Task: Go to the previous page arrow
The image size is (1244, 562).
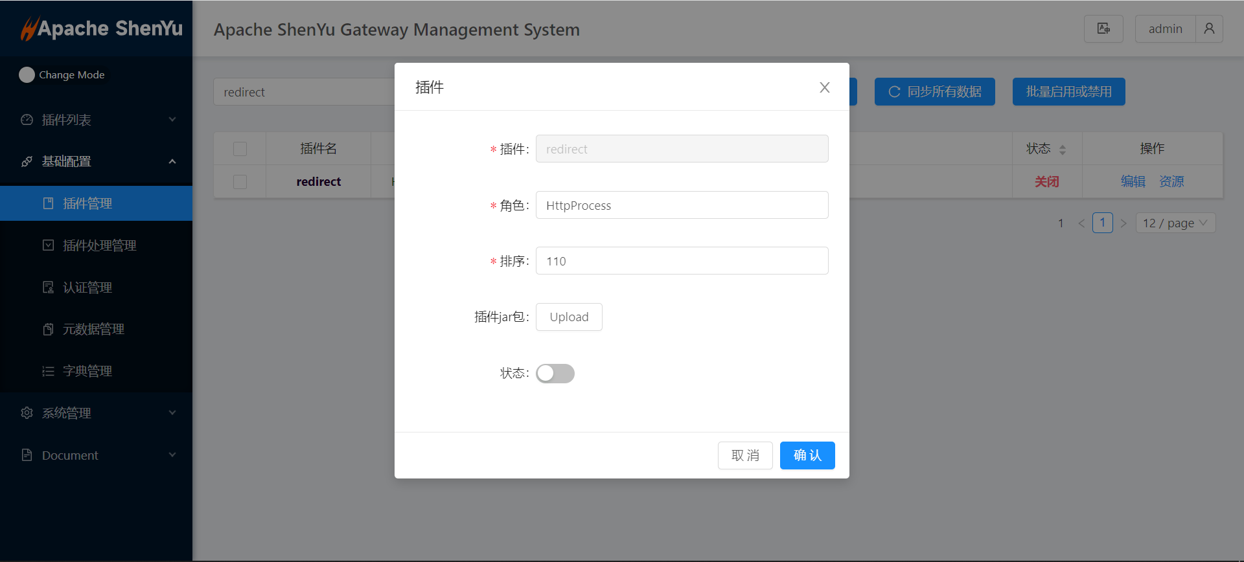Action: point(1081,223)
